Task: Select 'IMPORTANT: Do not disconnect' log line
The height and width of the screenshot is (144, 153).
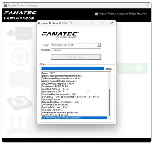Action: click(70, 97)
